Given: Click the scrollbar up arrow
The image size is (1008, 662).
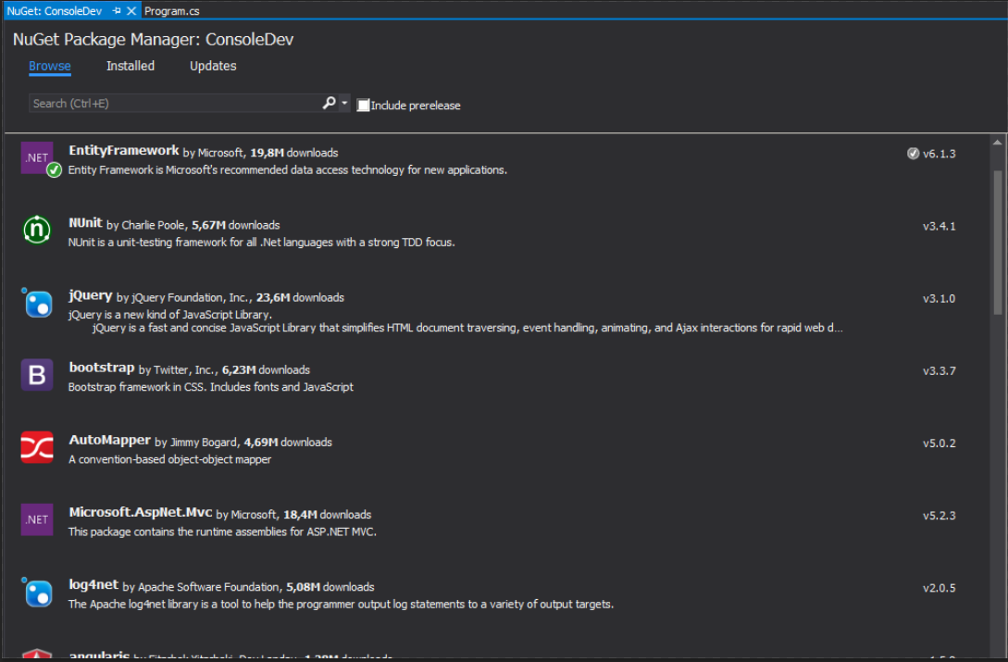Looking at the screenshot, I should point(997,143).
